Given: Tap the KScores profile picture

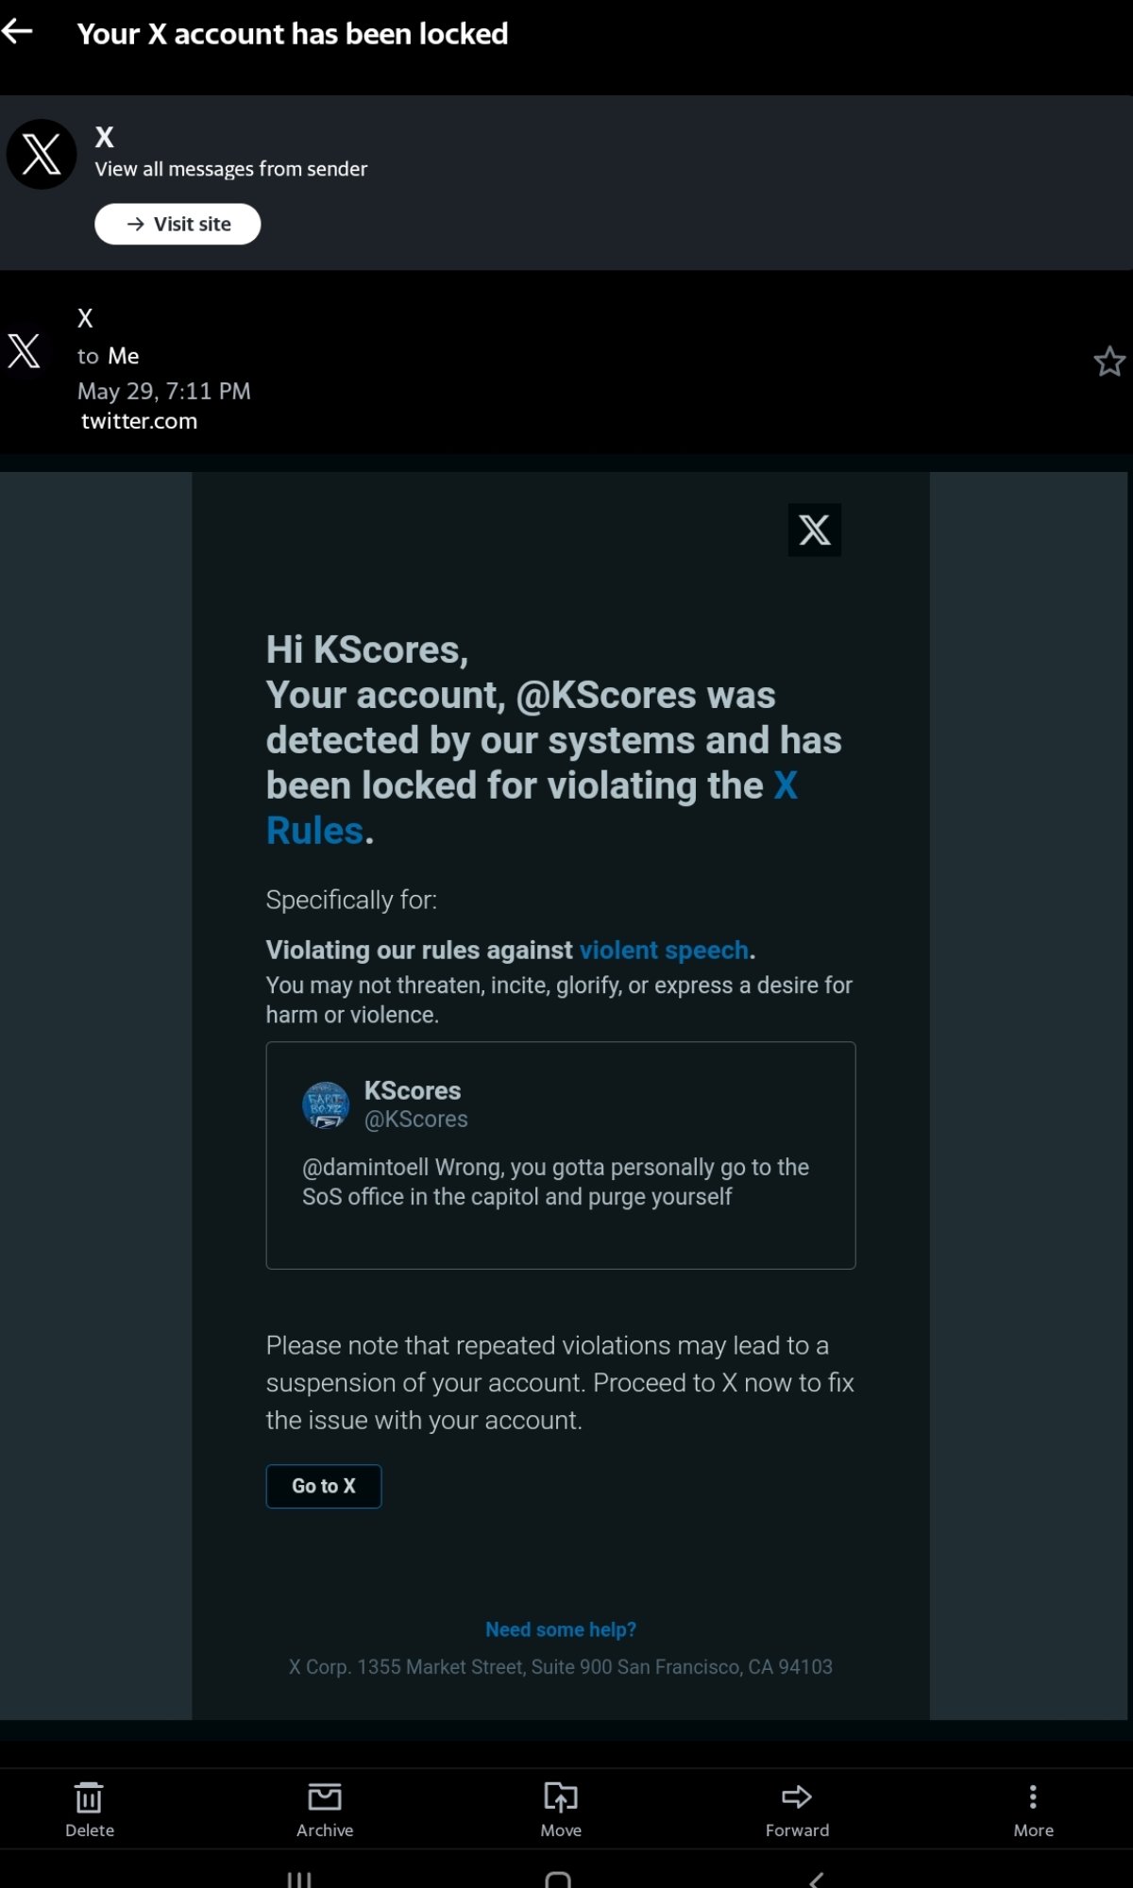Looking at the screenshot, I should click(x=326, y=1105).
